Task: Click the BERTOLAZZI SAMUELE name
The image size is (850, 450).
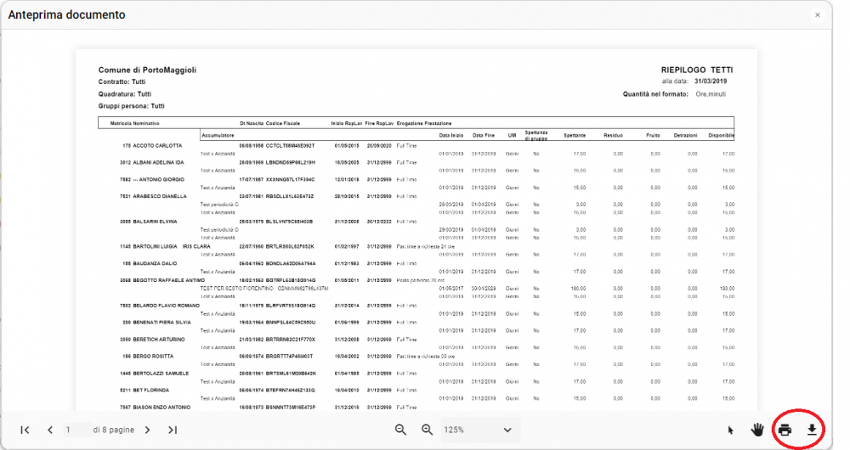Action: [x=161, y=374]
